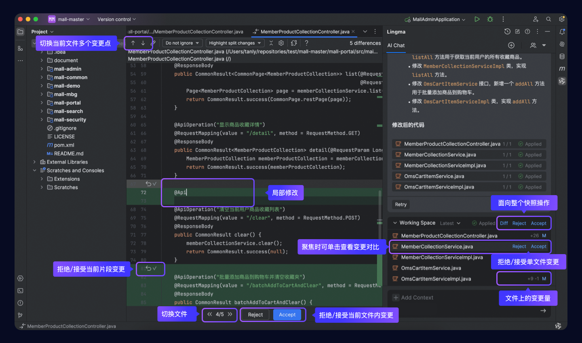
Task: Open diff settings gear icon
Action: pos(281,43)
